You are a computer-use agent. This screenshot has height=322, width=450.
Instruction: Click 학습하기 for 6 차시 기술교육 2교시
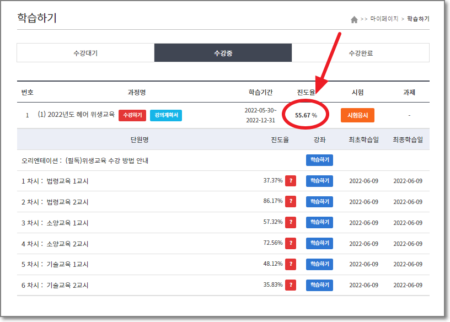319,285
